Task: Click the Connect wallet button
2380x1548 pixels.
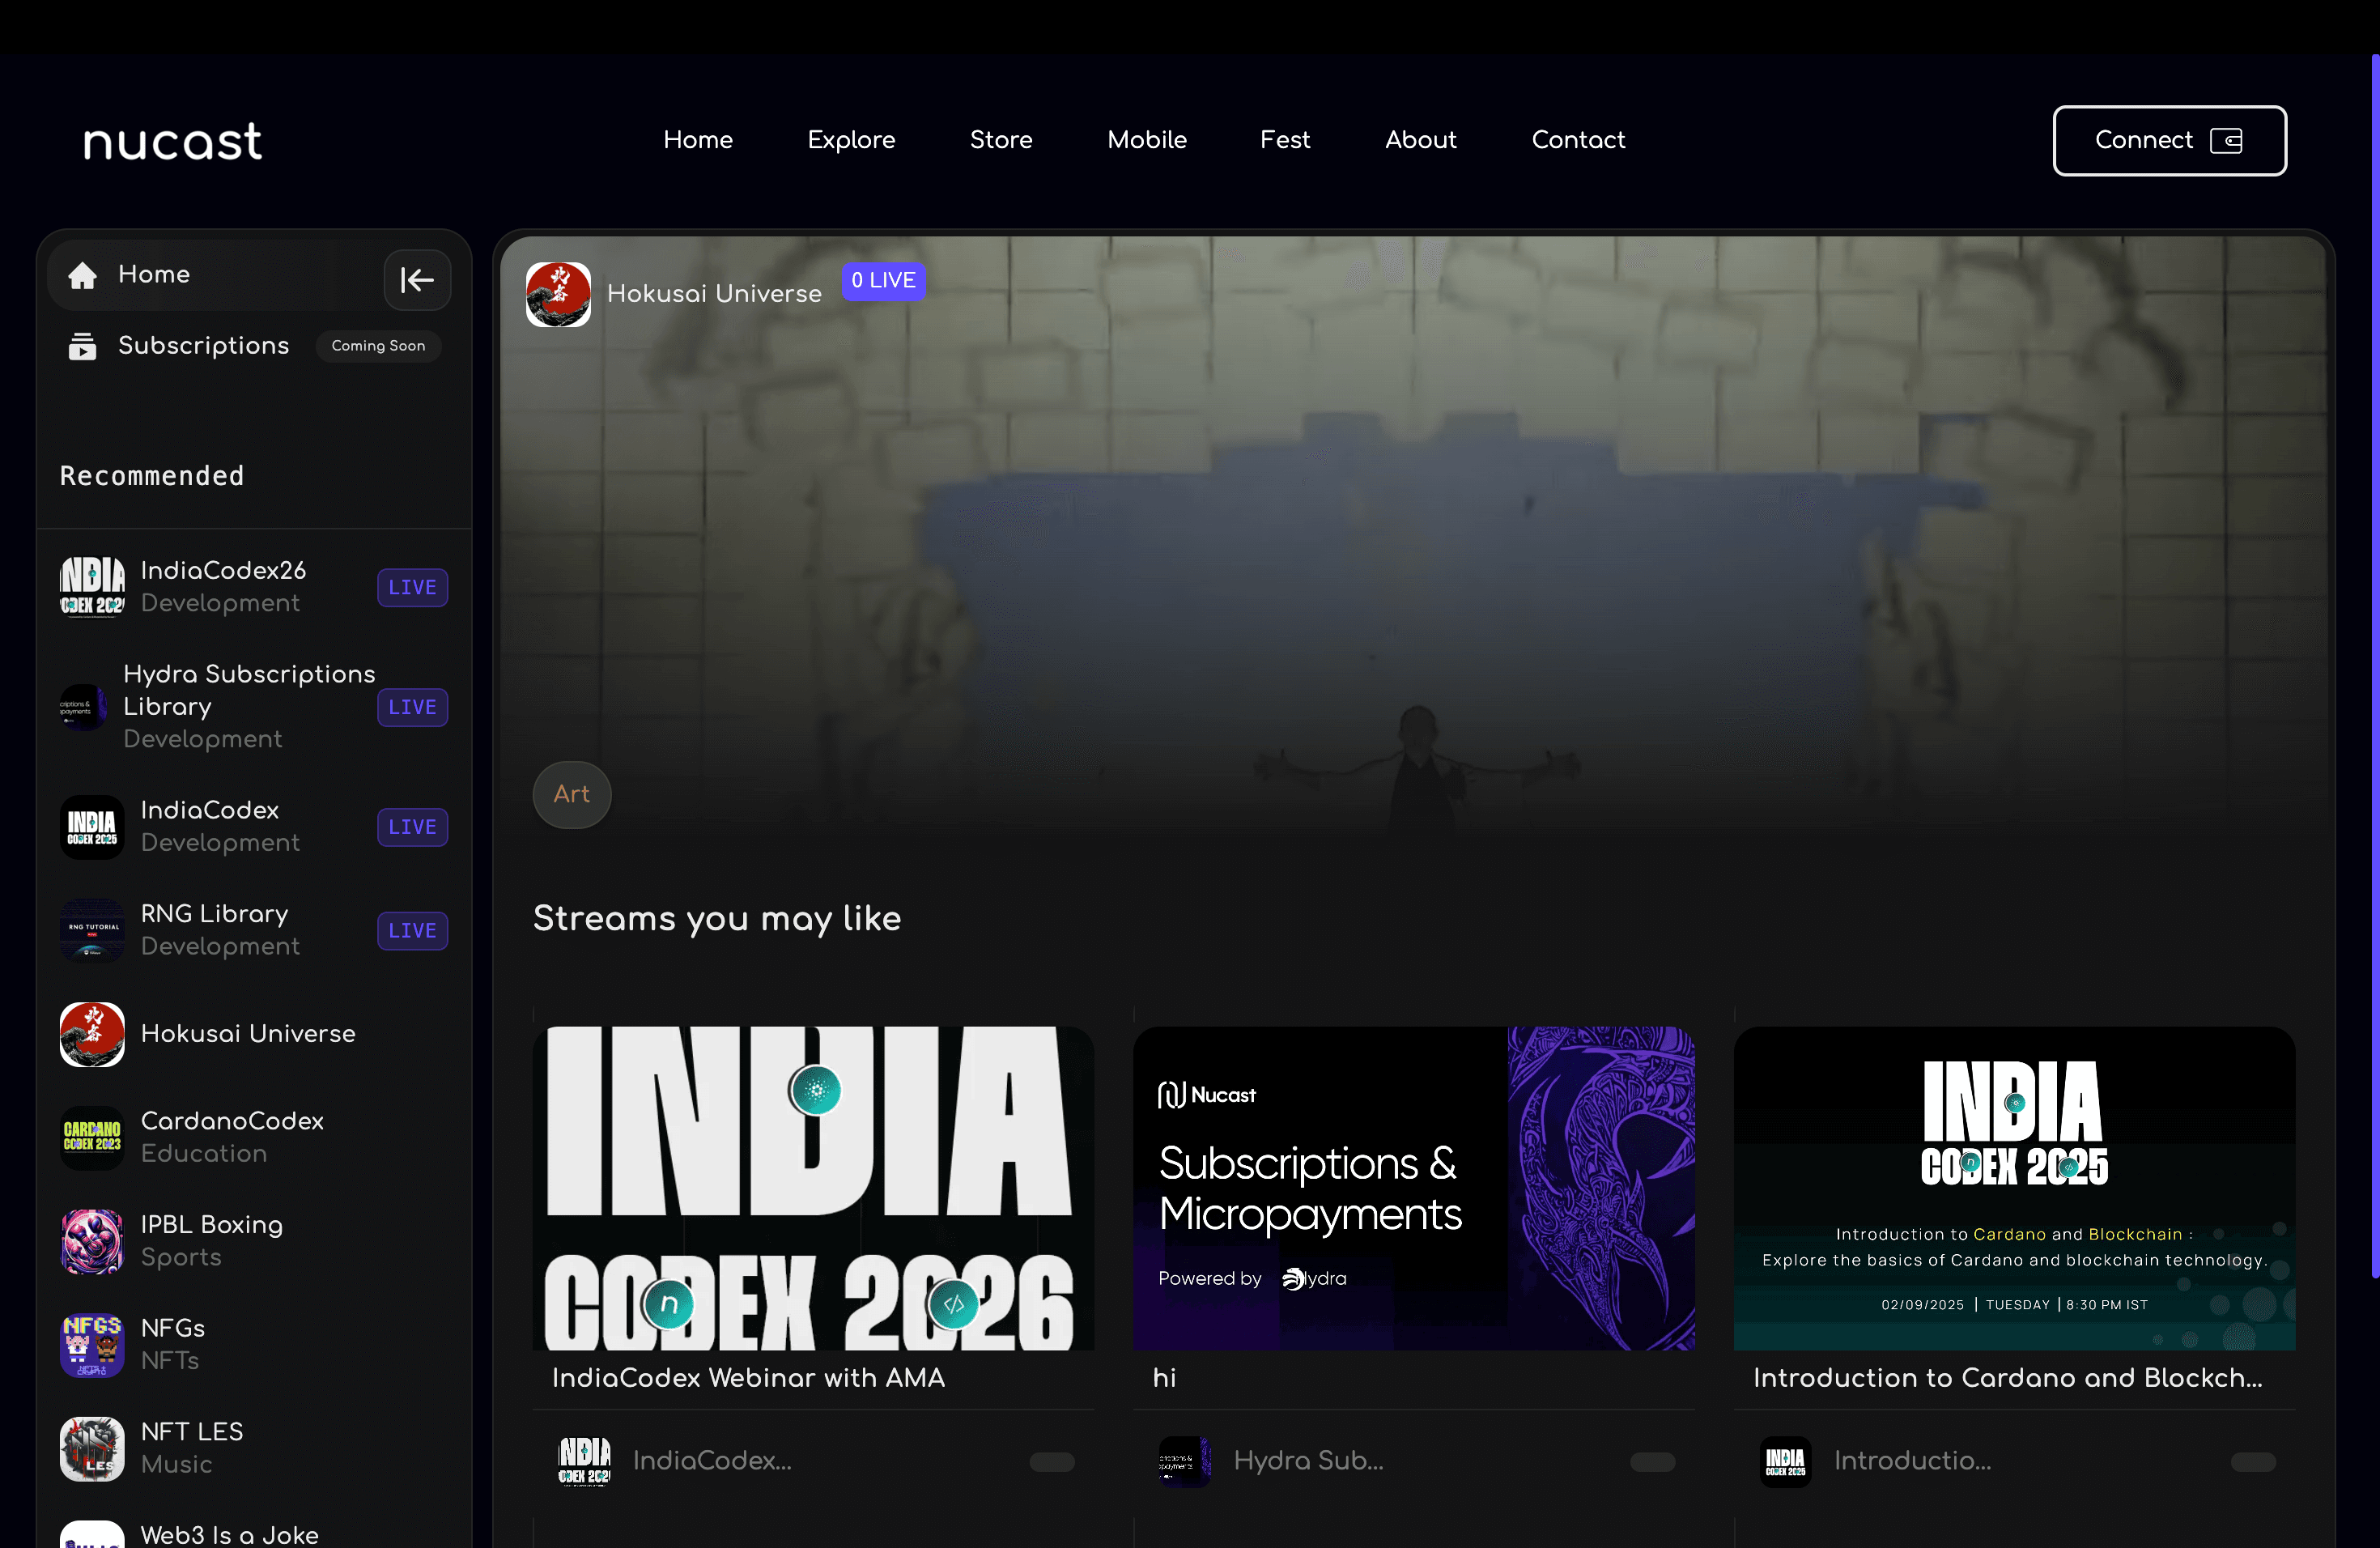Action: point(2169,140)
